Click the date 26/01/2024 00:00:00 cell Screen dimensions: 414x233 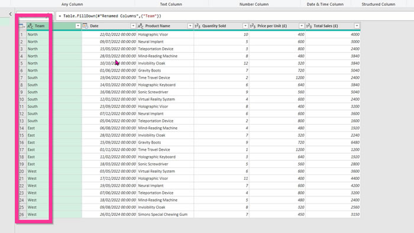click(x=109, y=215)
